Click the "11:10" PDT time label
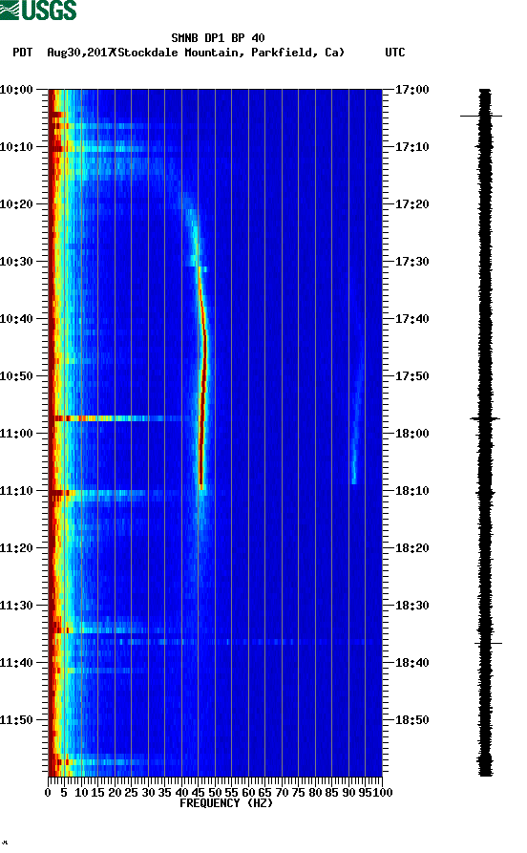This screenshot has height=853, width=527. 16,491
